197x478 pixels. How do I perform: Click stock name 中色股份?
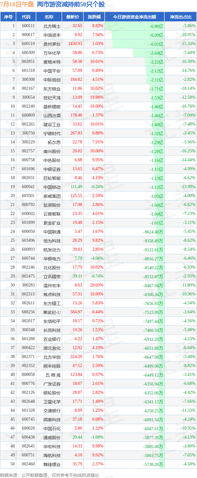[52, 160]
